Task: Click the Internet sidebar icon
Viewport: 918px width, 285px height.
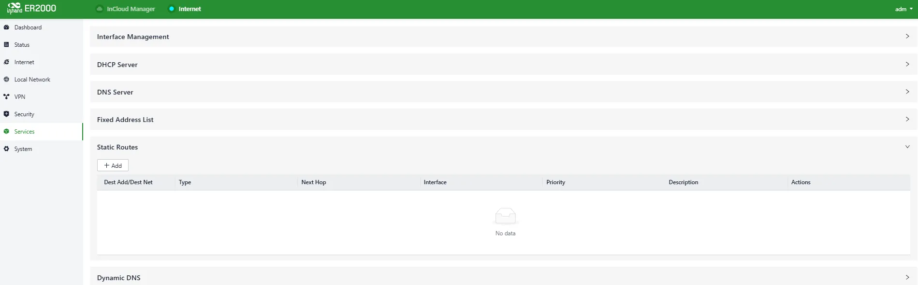Action: click(x=6, y=62)
